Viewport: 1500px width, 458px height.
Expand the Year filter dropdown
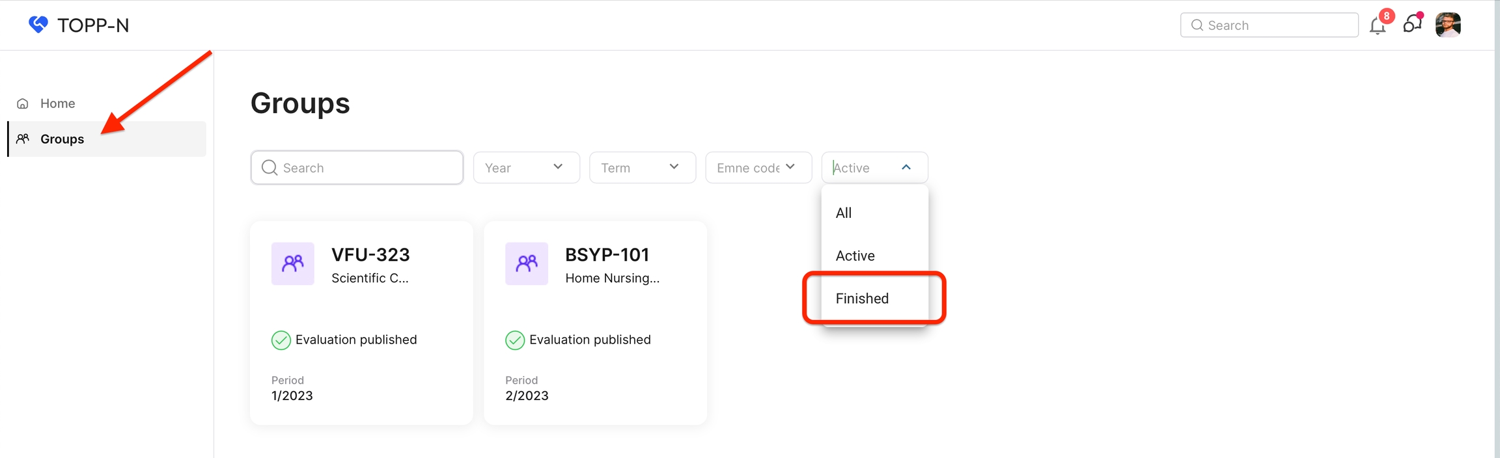pos(526,168)
